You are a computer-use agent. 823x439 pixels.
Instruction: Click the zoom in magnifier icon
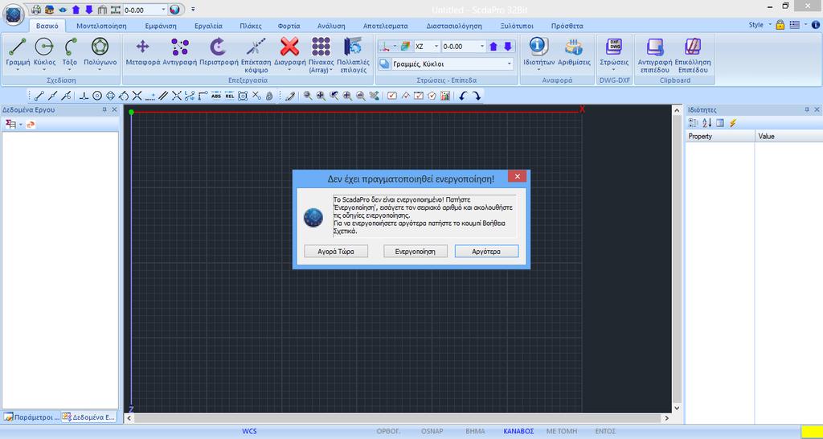coord(347,96)
